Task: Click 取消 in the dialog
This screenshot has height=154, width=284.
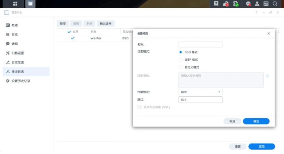Action: (232, 121)
